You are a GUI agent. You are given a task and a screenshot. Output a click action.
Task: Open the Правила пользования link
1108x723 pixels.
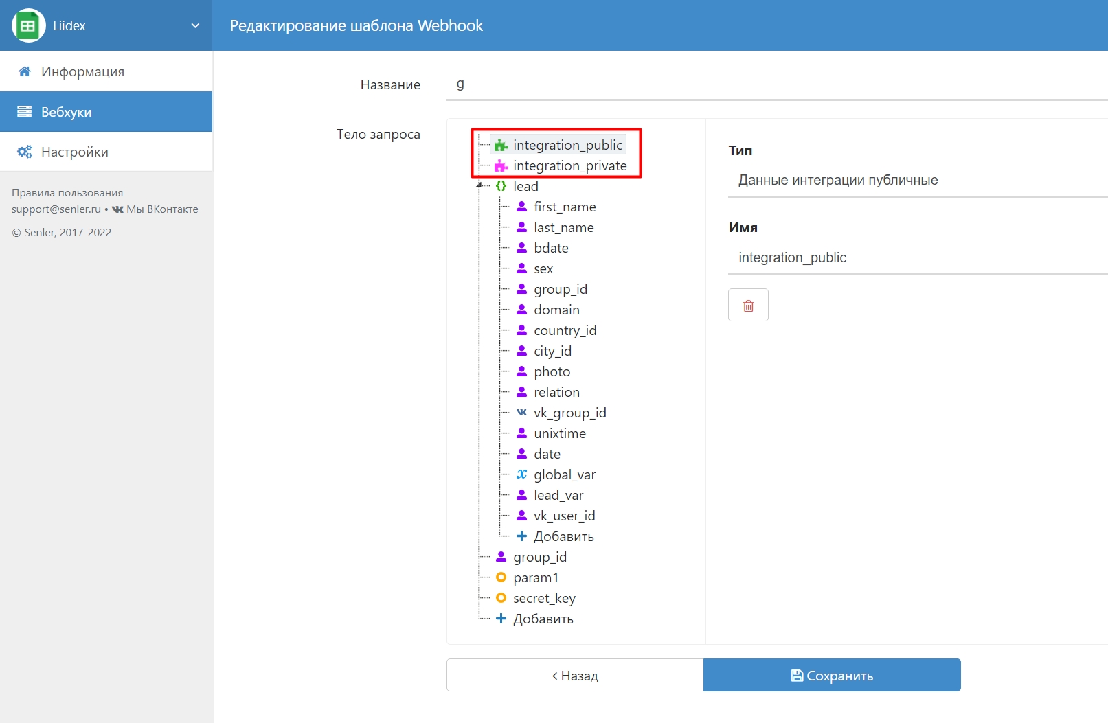pos(67,193)
